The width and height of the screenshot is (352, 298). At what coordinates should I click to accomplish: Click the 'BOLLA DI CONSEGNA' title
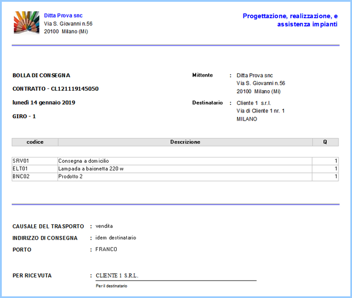[41, 76]
